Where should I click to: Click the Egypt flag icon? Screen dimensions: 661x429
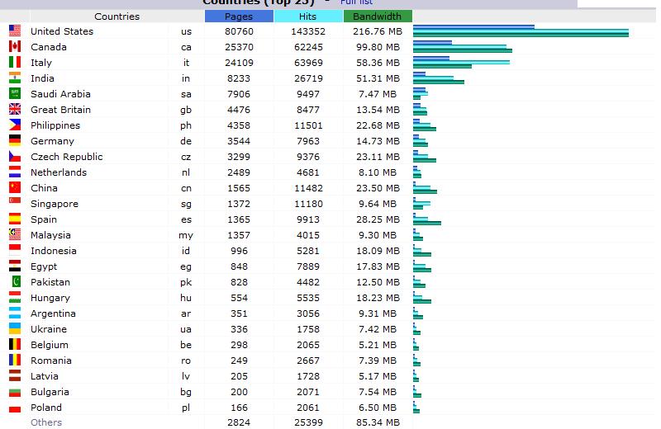(x=15, y=266)
